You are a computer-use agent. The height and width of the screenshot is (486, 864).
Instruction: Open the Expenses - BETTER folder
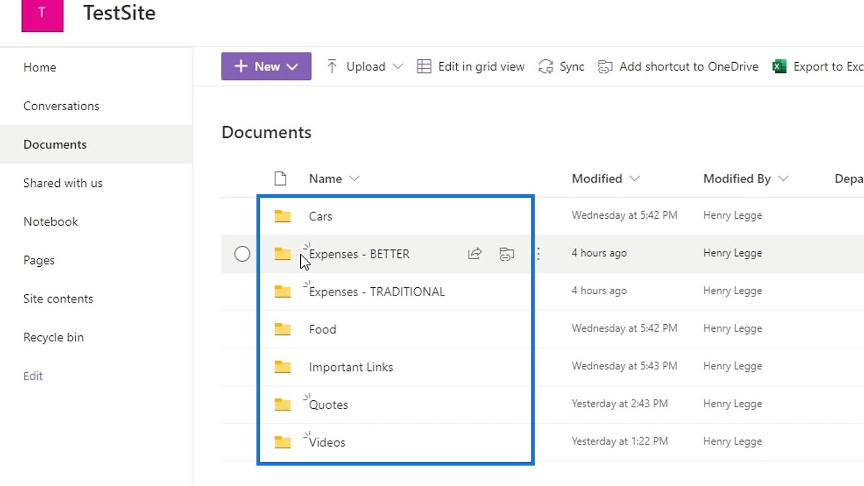(359, 254)
